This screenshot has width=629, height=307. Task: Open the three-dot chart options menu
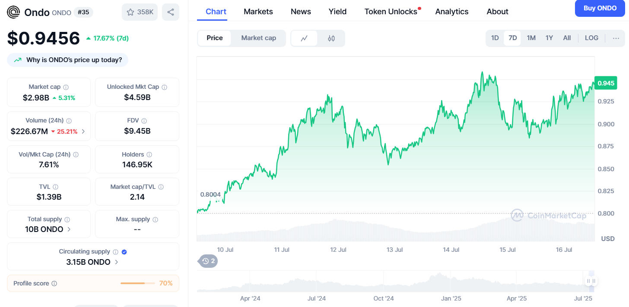(616, 38)
